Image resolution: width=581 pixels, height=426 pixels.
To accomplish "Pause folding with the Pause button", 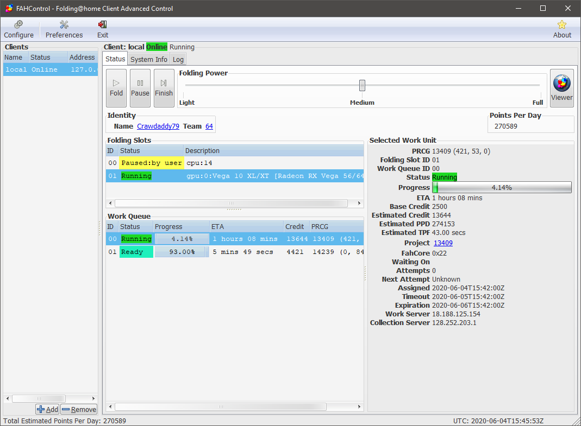I will [x=140, y=88].
